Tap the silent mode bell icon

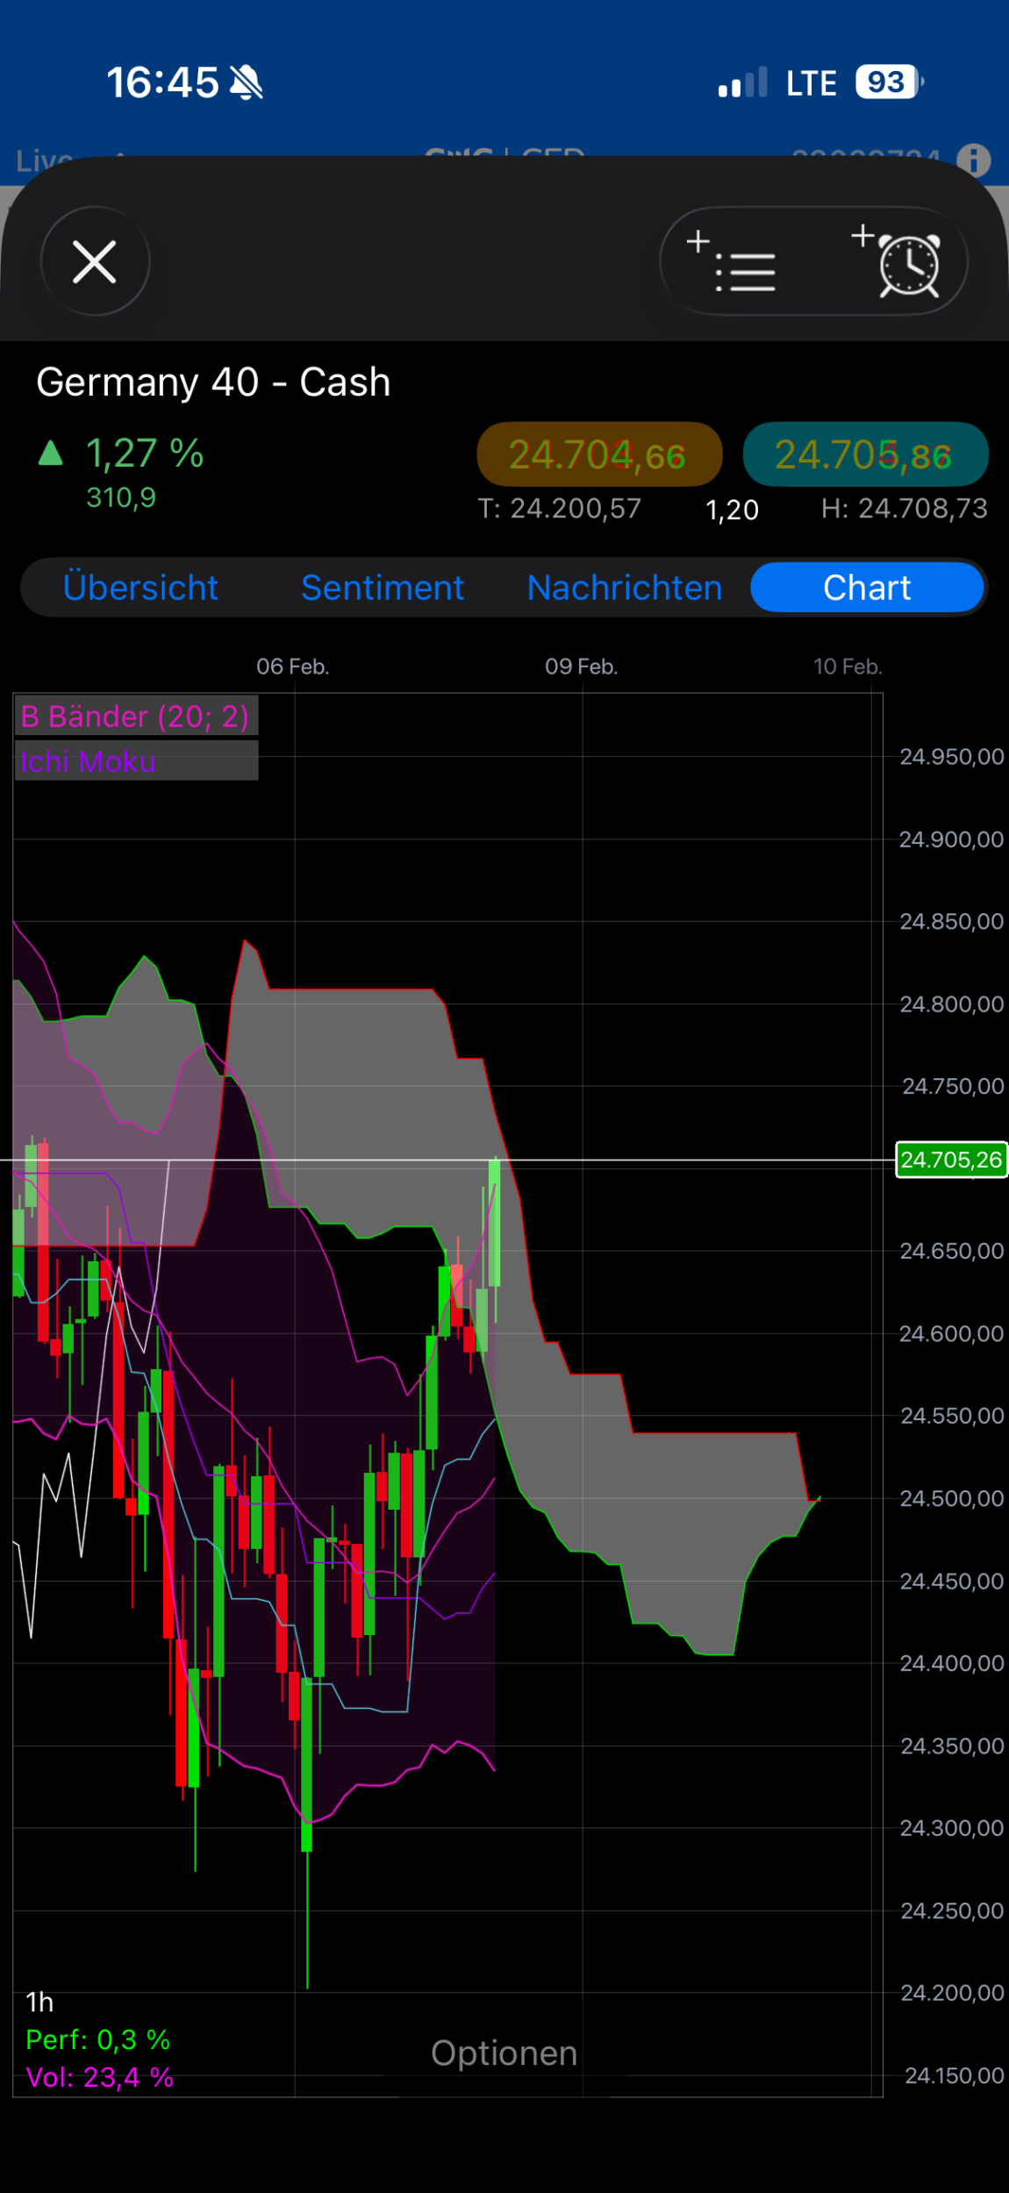(247, 83)
